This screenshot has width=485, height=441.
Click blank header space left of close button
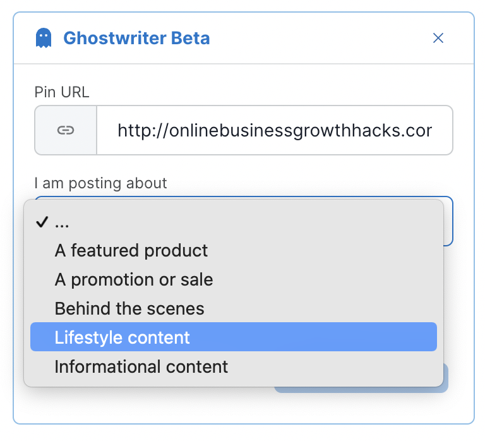pos(316,38)
